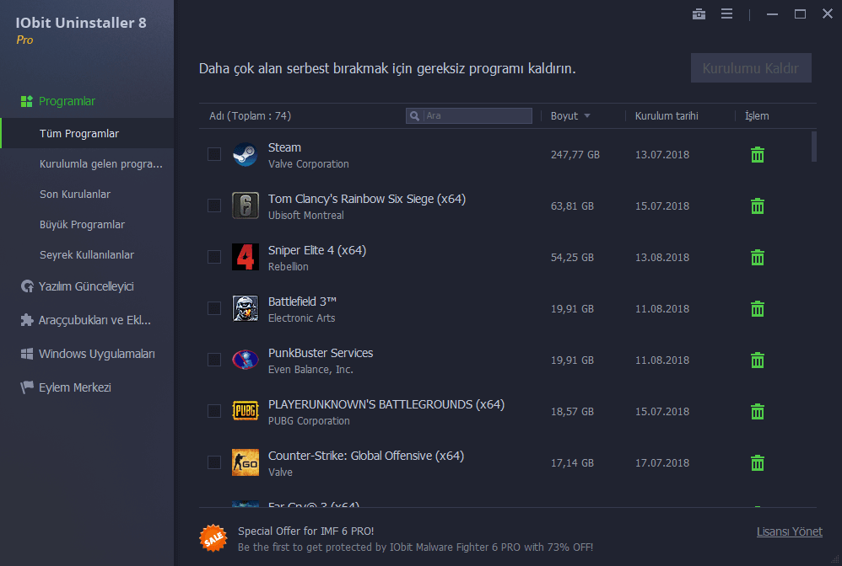Open Seyrek Kullanılanlar list
The height and width of the screenshot is (566, 842).
86,254
